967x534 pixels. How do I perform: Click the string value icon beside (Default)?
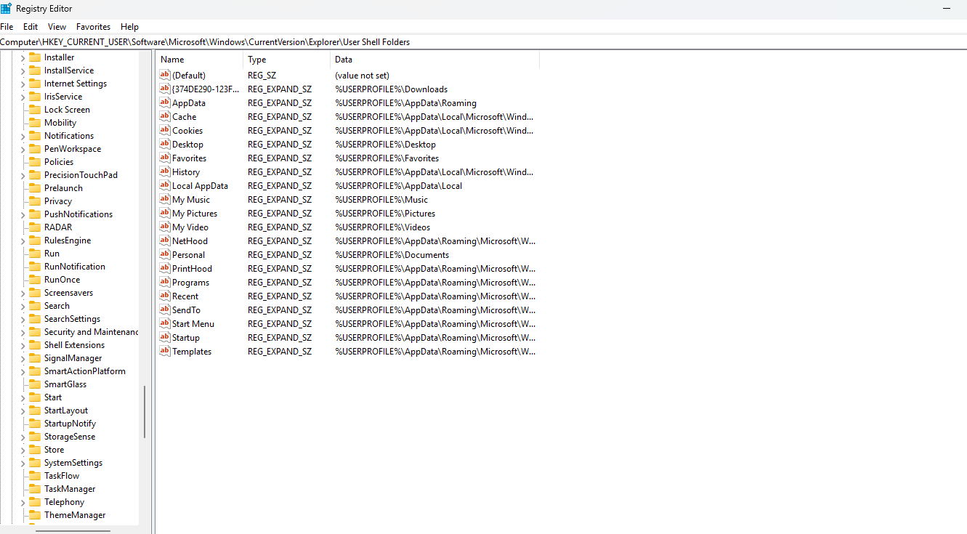point(165,75)
